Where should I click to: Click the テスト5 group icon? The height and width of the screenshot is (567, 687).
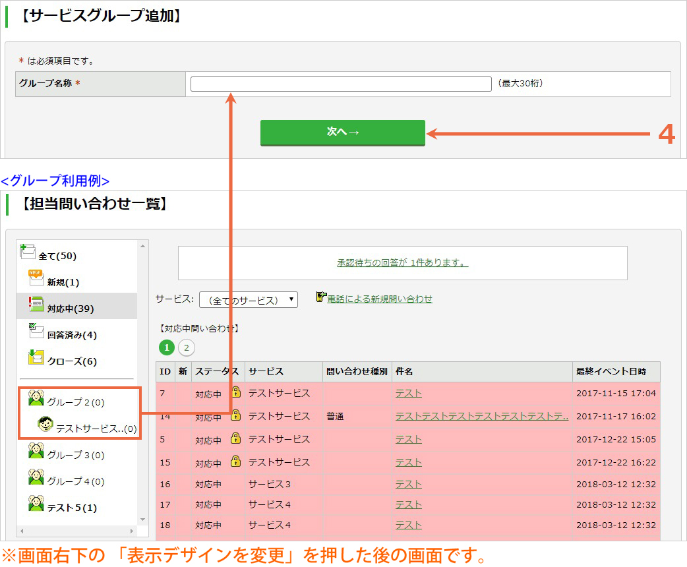(x=36, y=503)
